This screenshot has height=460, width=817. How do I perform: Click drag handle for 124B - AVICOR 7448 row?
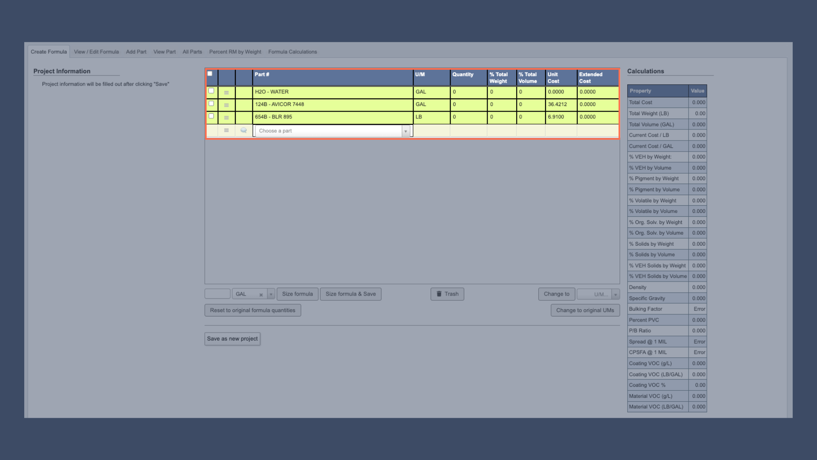(x=226, y=105)
